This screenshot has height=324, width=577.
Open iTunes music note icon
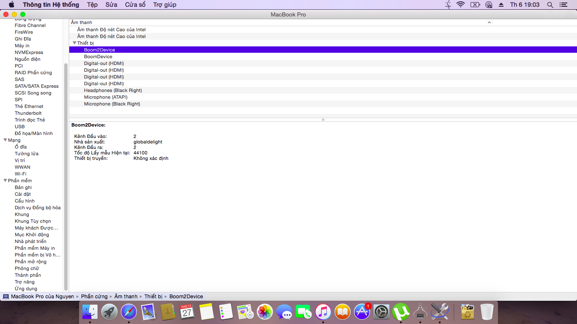click(323, 312)
